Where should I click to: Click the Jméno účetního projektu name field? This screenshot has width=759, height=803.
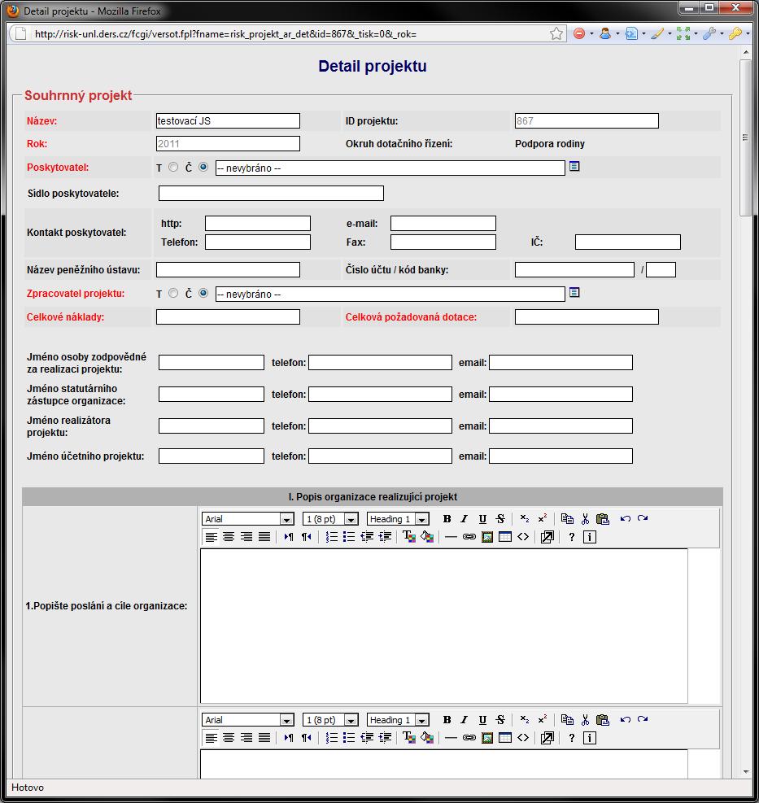click(212, 456)
